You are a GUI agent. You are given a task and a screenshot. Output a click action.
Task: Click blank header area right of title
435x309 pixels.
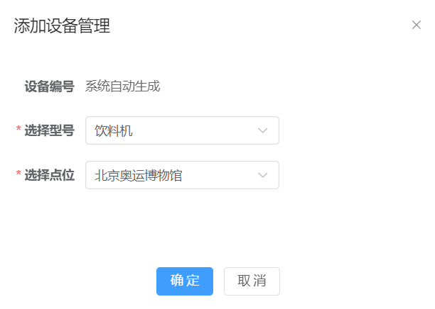point(270,27)
